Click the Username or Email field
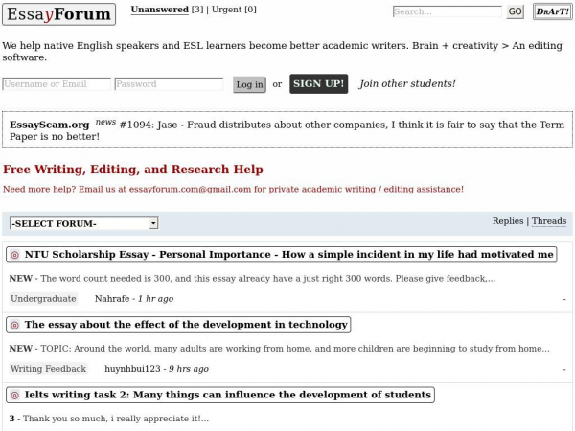Screen dimensions: 575x431 (x=57, y=84)
